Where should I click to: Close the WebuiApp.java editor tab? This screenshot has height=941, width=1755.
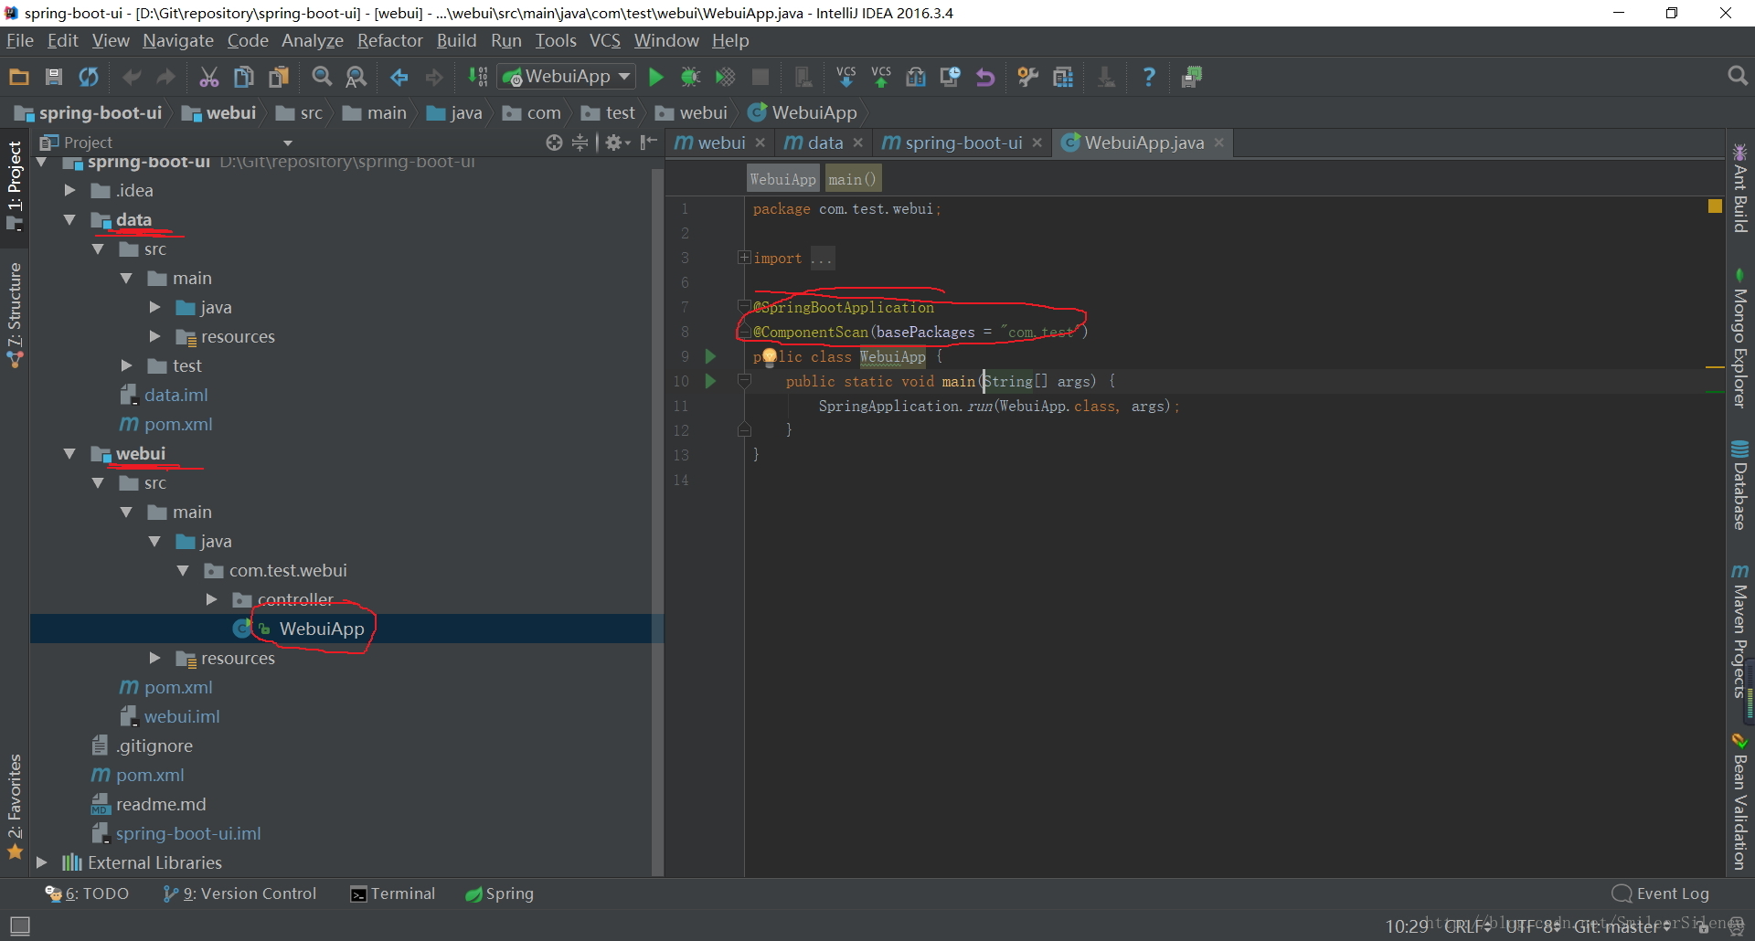[1219, 143]
